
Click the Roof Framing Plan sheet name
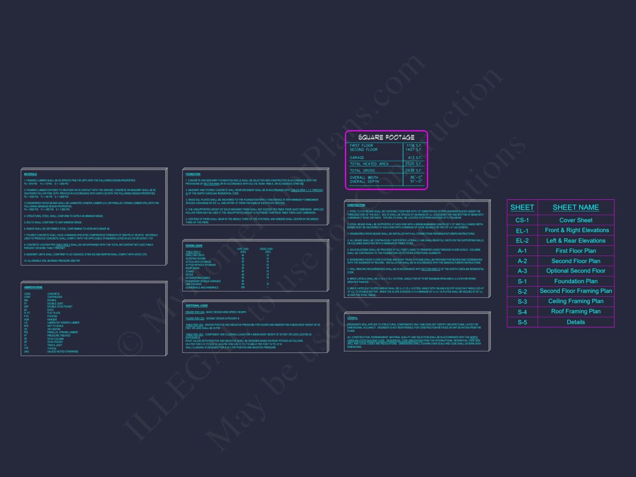(x=576, y=312)
